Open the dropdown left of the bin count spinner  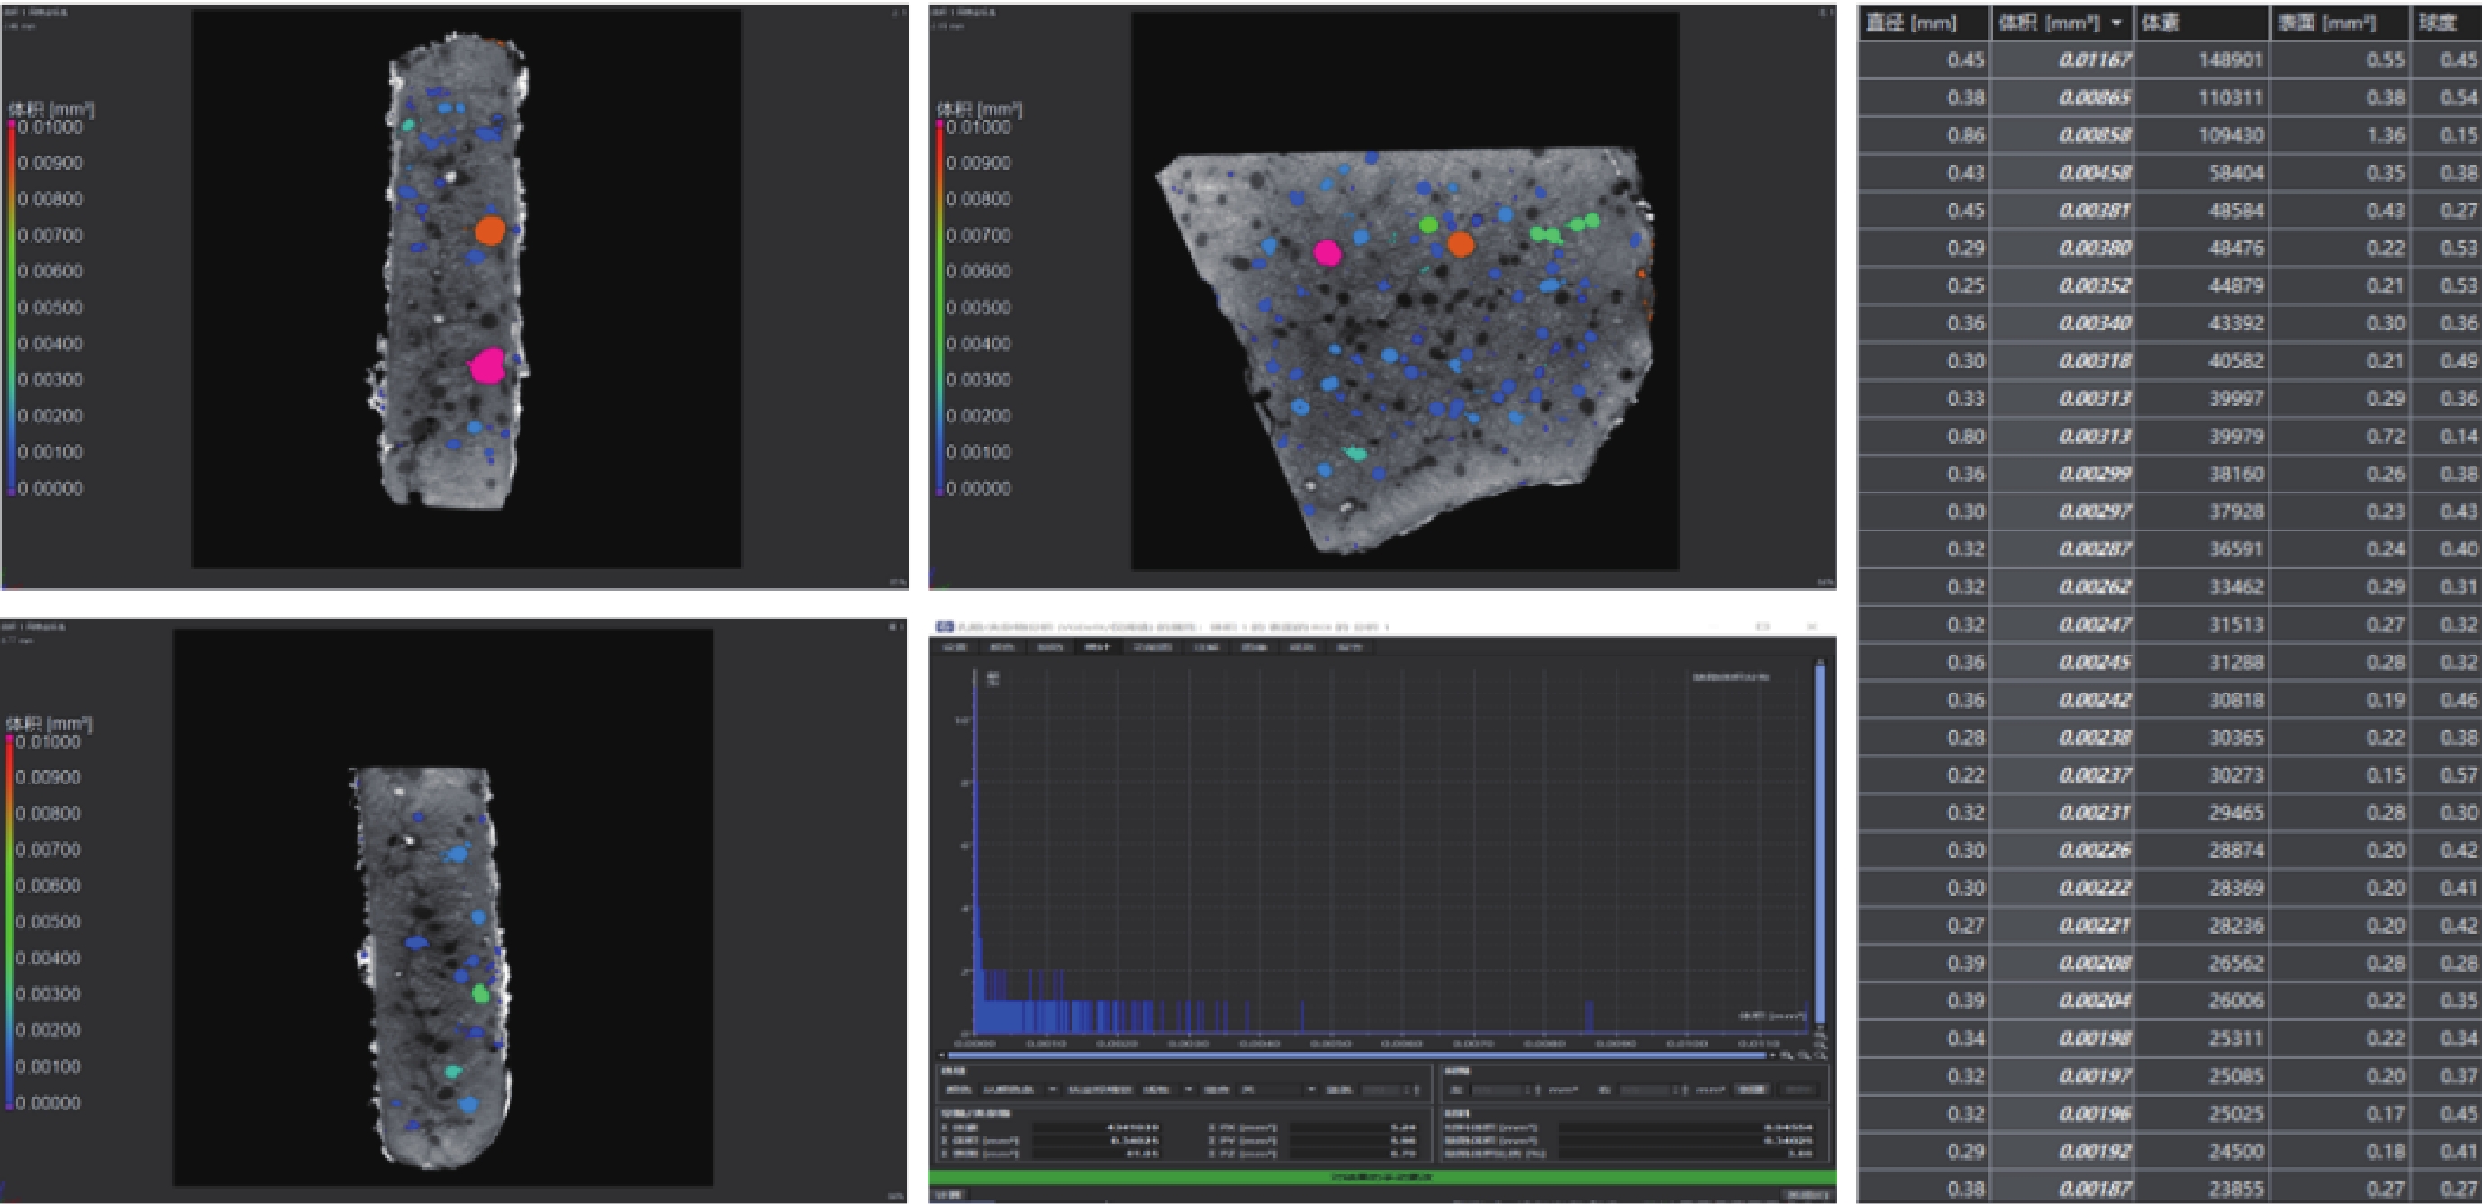pos(1277,1091)
